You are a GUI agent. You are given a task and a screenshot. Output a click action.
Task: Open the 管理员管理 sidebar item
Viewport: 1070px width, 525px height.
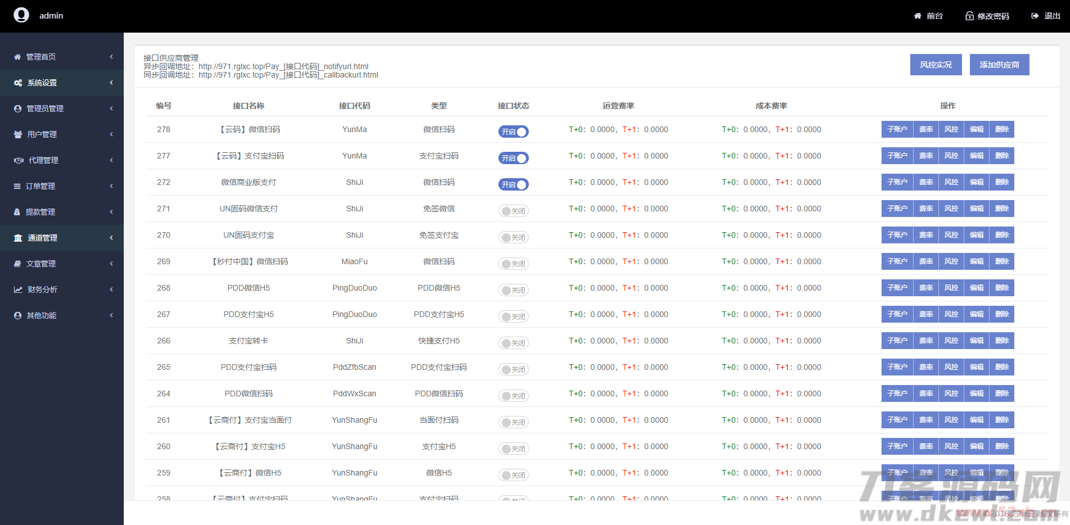pyautogui.click(x=45, y=108)
